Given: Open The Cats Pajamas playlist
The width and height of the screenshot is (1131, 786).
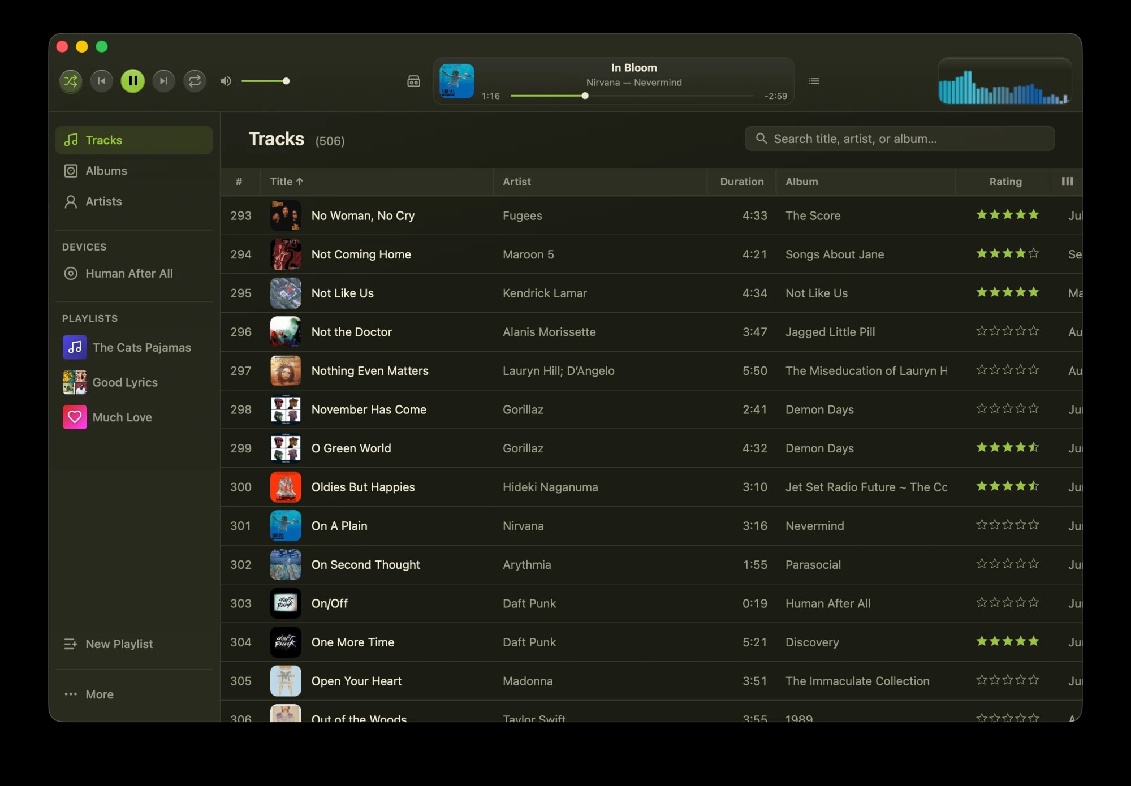Looking at the screenshot, I should coord(134,347).
